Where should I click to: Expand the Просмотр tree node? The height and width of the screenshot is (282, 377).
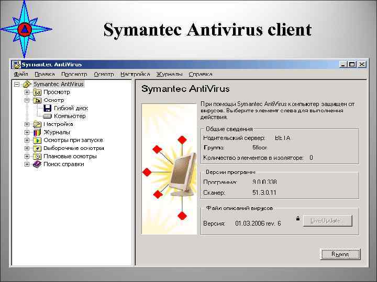click(x=27, y=92)
